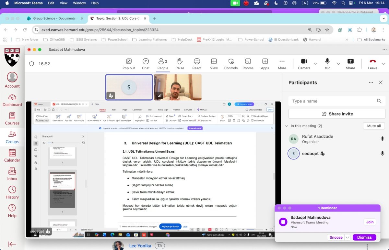Open meeting Controls

(x=231, y=63)
